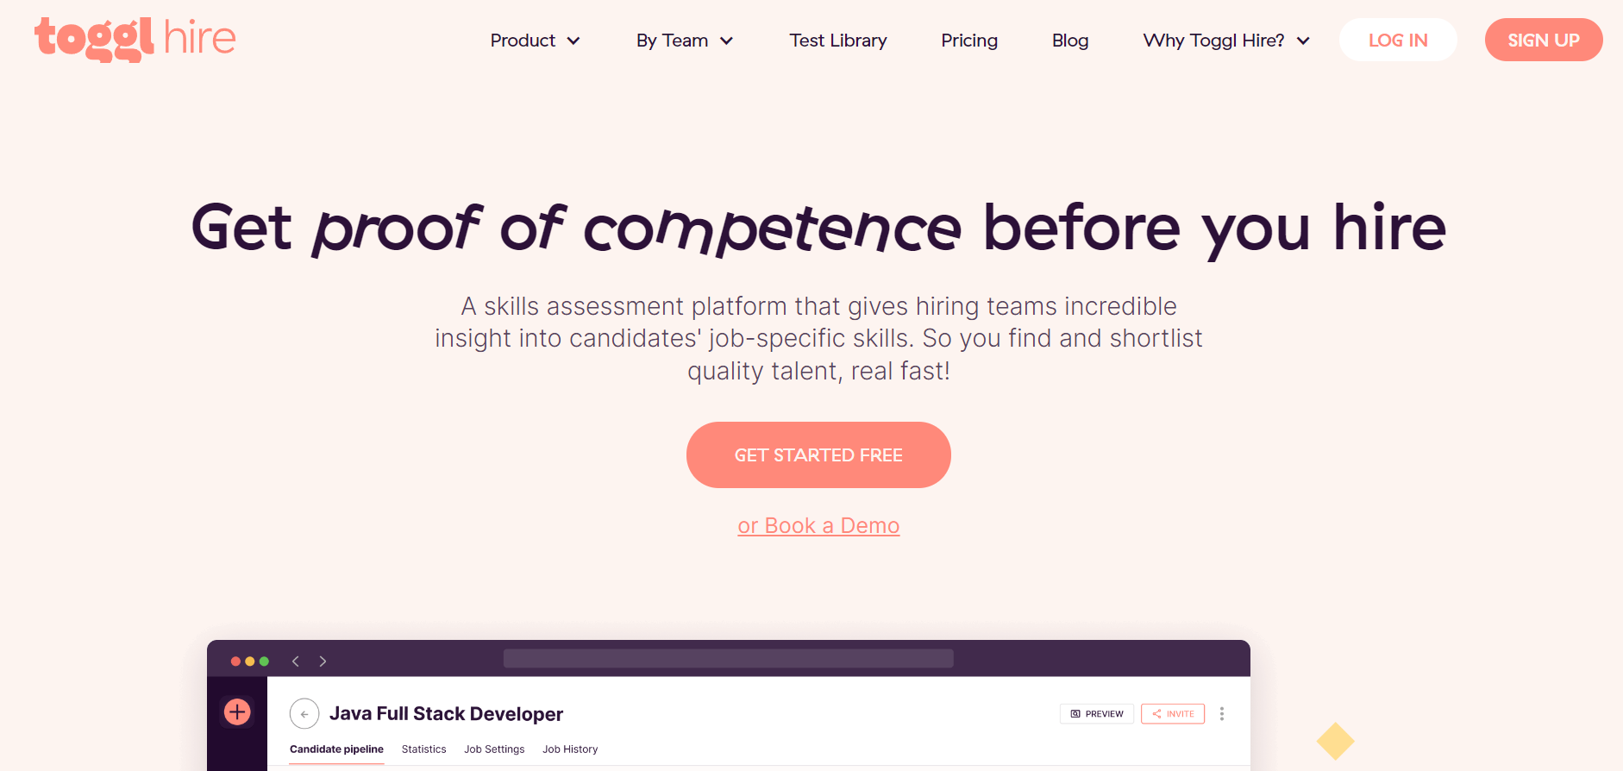Click the circled back arrow beside job title
Screen dimensions: 1623x771
(304, 714)
